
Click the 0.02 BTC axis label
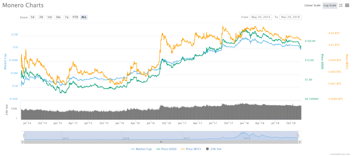[x=334, y=33]
